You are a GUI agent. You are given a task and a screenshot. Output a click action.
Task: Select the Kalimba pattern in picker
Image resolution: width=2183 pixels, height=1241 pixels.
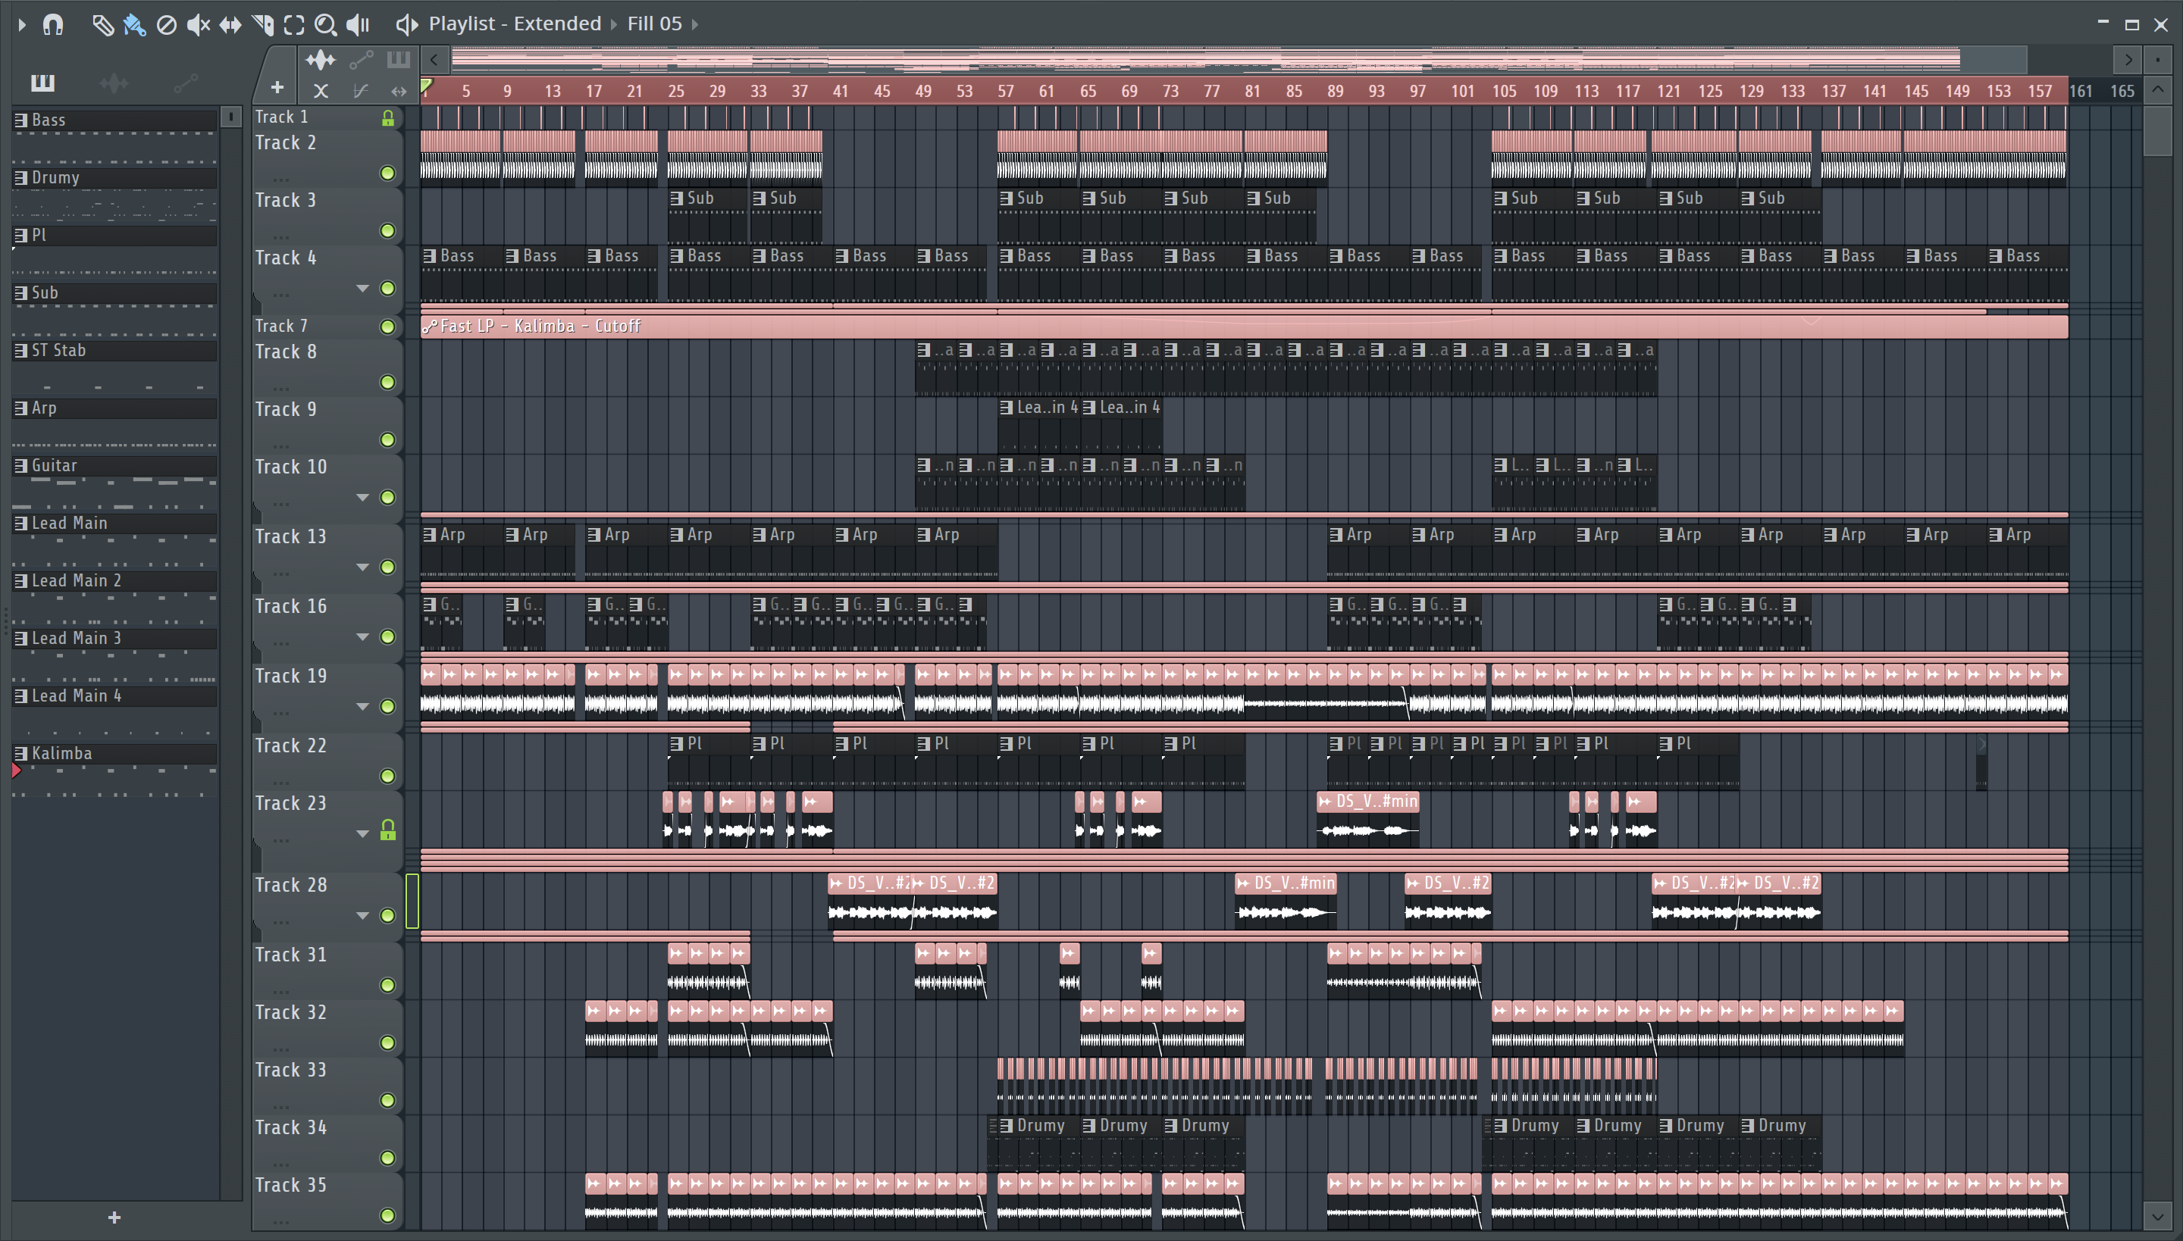coord(115,753)
